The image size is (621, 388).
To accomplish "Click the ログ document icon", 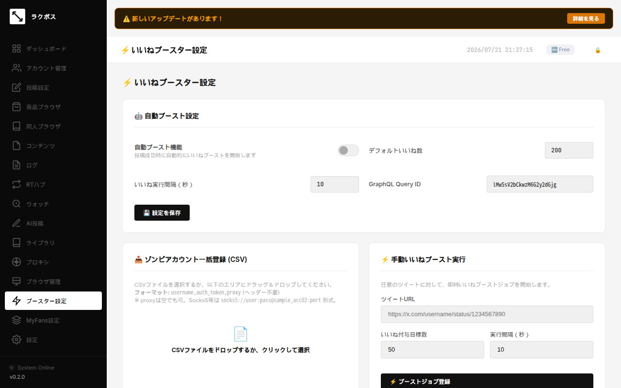I will [x=16, y=165].
